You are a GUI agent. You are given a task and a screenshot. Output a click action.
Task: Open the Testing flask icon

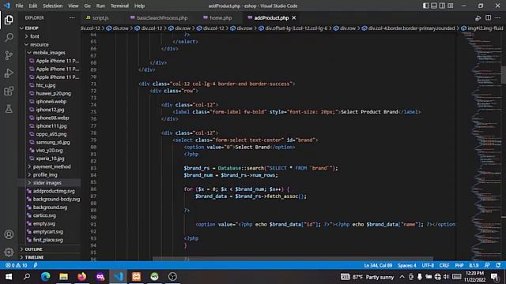9,109
